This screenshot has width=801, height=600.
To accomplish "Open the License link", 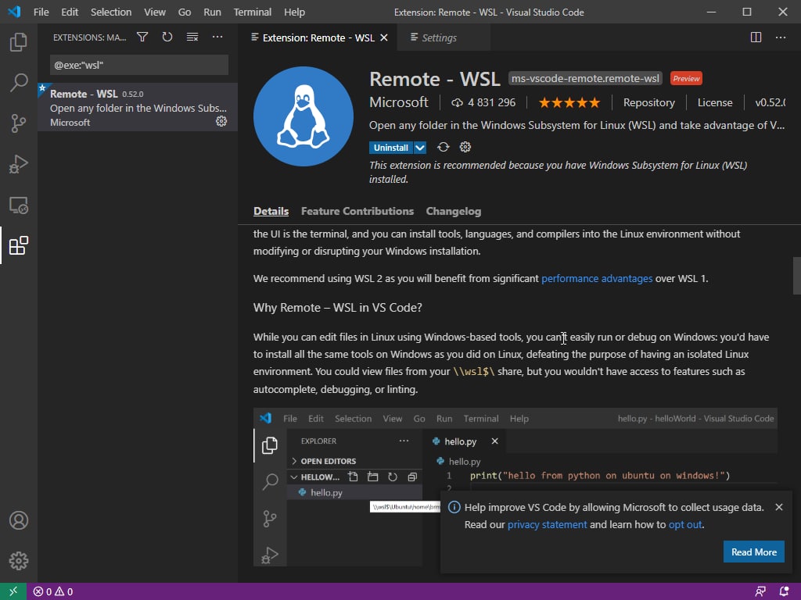I will [715, 102].
